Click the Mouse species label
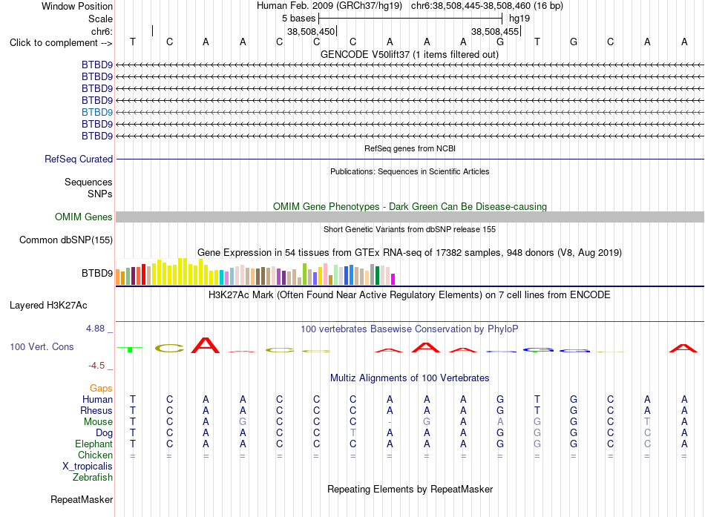This screenshot has width=705, height=517. pos(98,422)
